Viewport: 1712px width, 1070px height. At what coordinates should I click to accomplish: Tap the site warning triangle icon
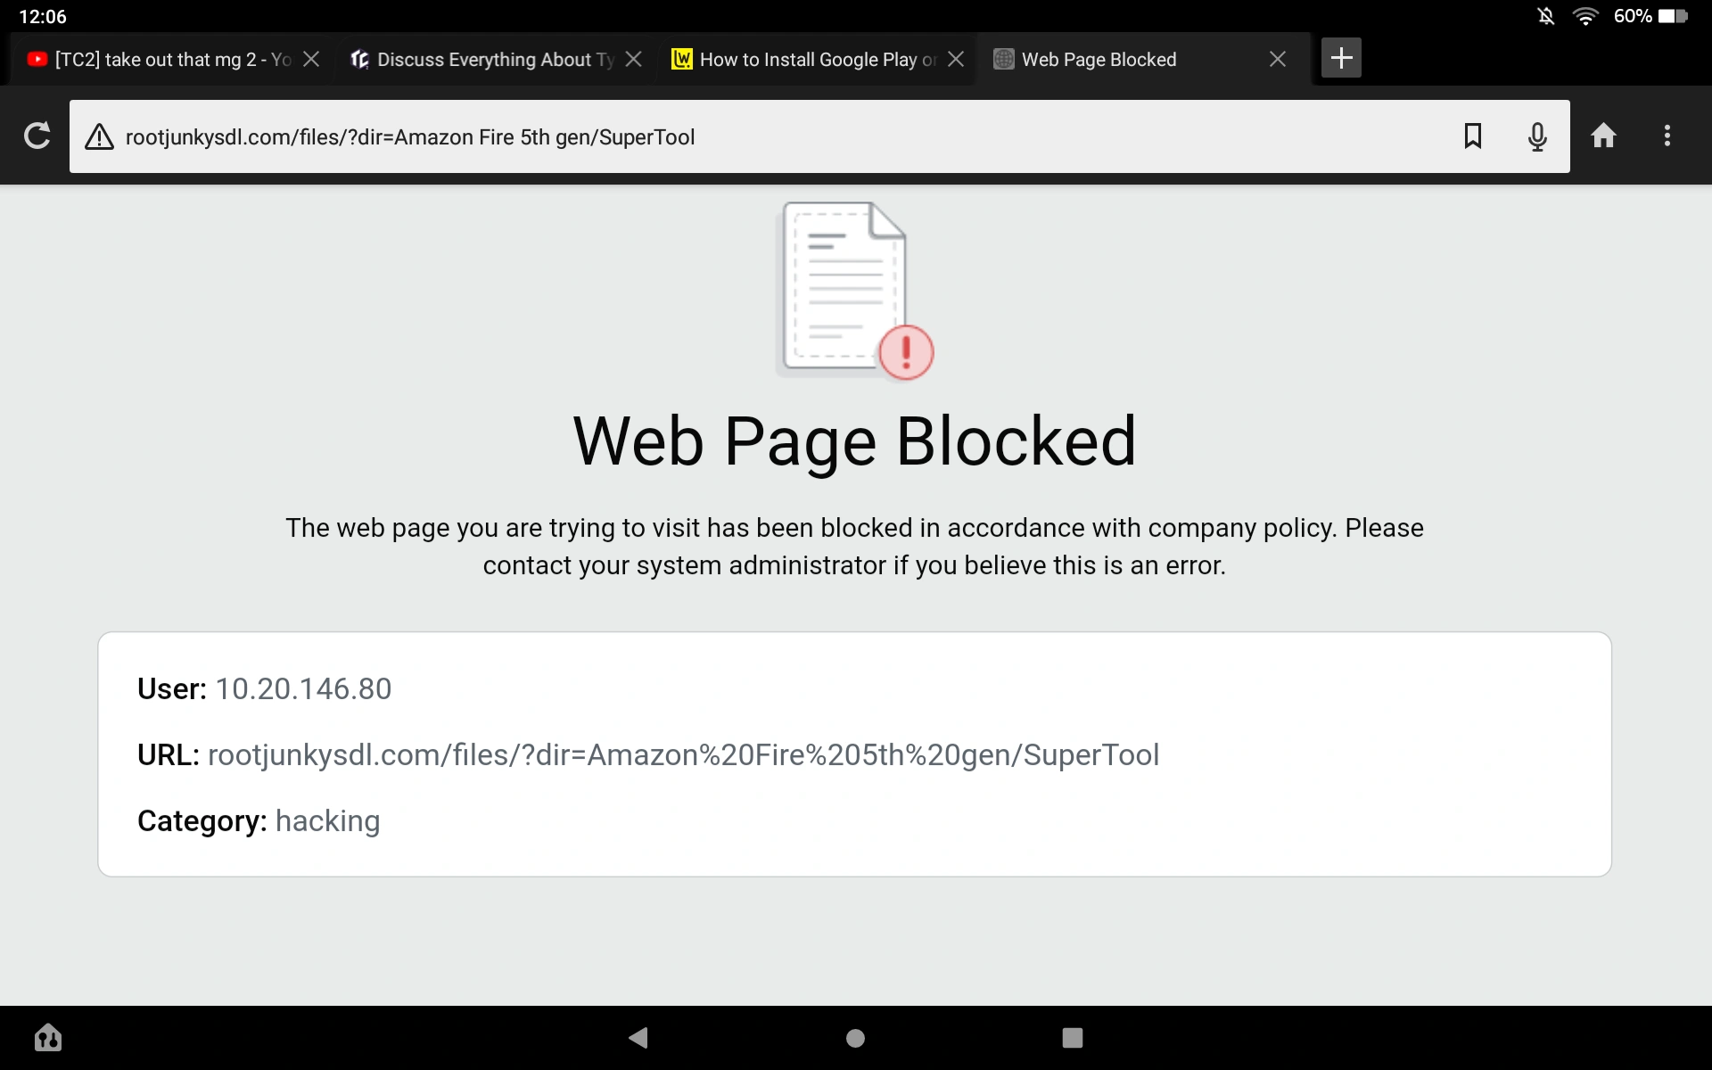[x=99, y=137]
